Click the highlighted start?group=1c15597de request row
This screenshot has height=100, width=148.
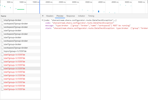pyautogui.click(x=20, y=68)
